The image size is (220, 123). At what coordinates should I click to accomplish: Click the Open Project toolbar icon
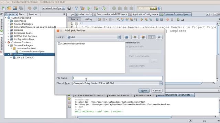coord(15,8)
